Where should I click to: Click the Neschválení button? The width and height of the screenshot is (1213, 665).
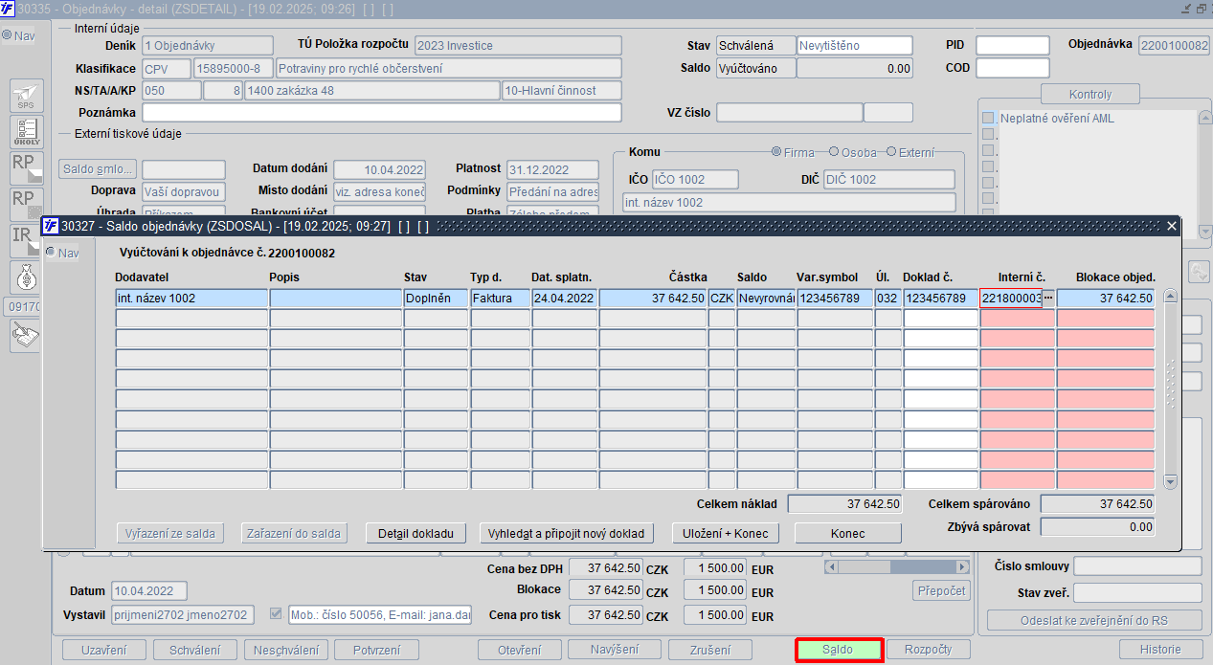[285, 650]
